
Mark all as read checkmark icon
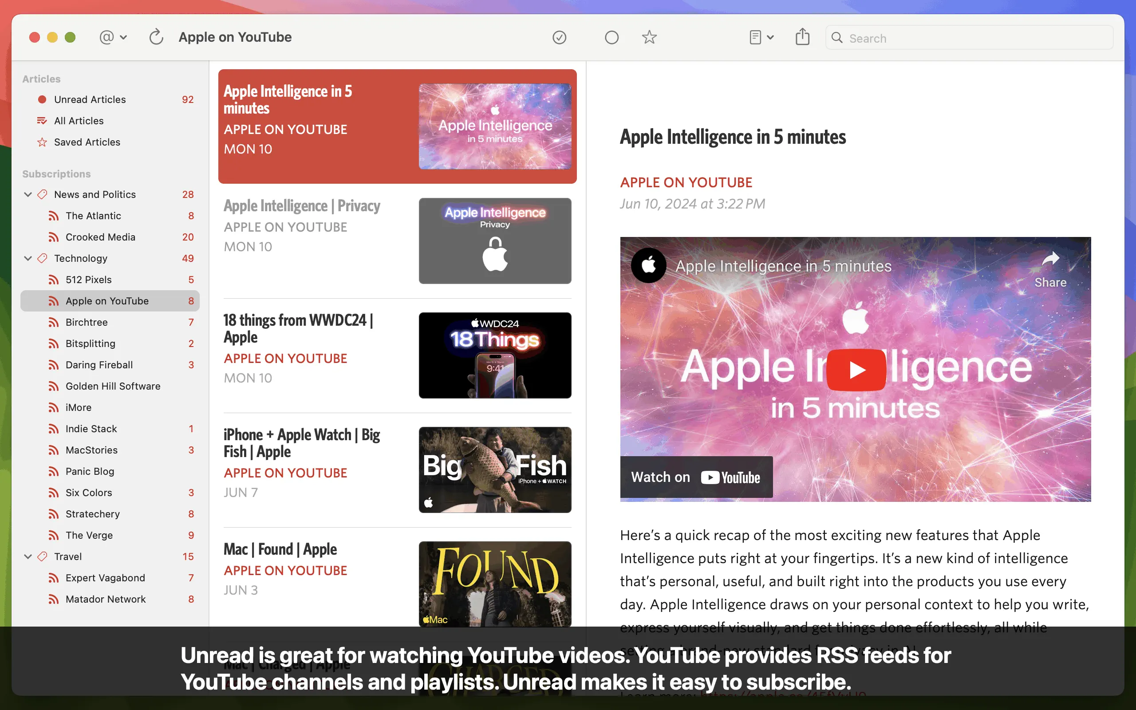point(559,37)
